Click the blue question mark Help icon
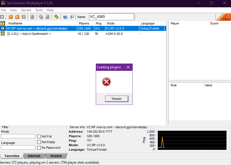 tap(65, 17)
